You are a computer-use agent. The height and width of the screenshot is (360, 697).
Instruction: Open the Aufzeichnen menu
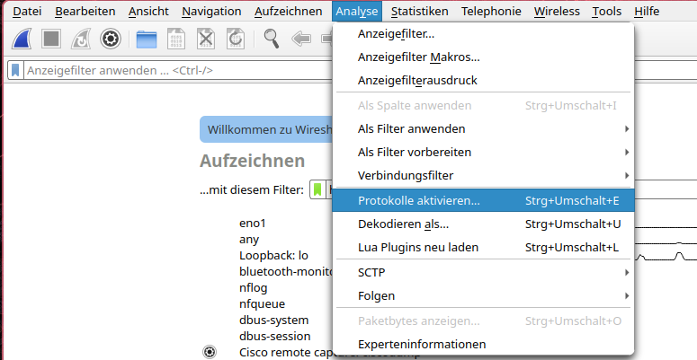click(289, 11)
